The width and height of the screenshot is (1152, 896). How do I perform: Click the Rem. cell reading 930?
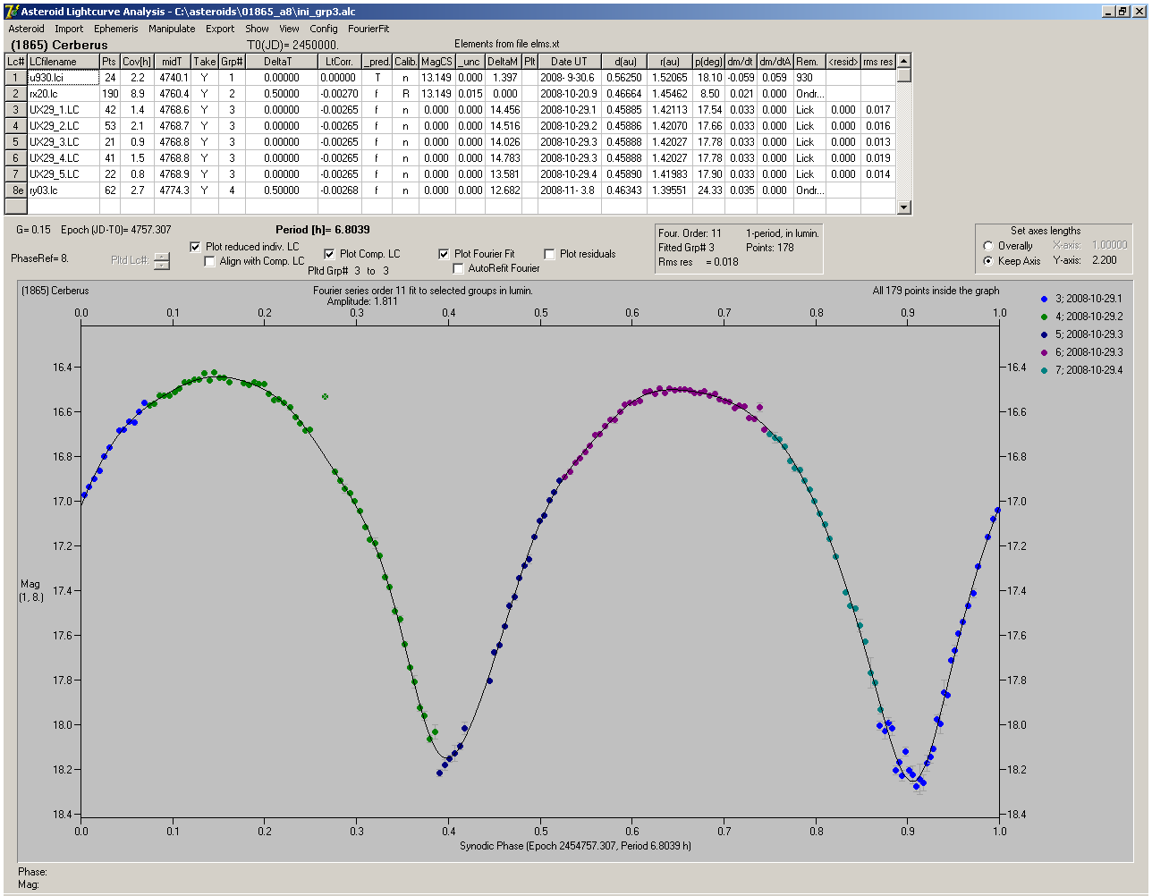click(809, 78)
